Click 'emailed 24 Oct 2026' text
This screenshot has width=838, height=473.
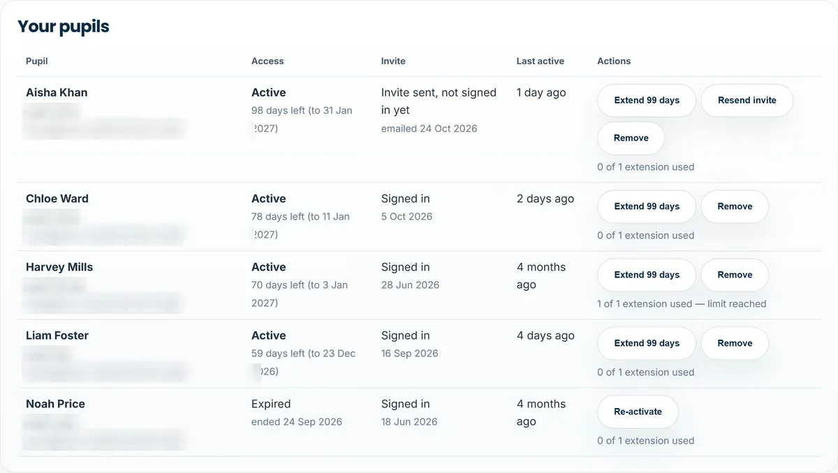pyautogui.click(x=429, y=129)
